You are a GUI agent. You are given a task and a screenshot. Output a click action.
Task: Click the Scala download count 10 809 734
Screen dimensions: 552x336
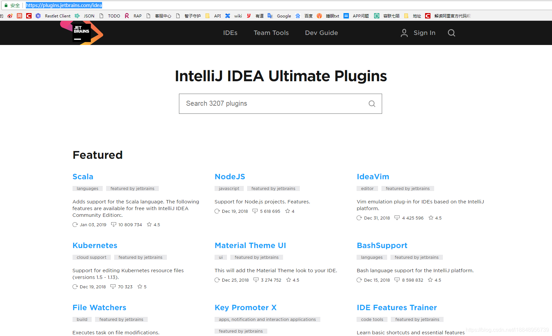point(130,225)
